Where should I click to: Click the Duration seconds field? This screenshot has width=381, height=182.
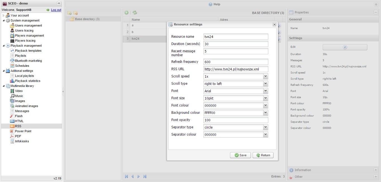(x=236, y=44)
